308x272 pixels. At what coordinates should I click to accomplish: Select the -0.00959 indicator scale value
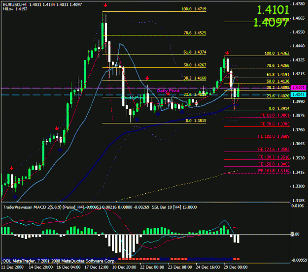[x=299, y=260]
